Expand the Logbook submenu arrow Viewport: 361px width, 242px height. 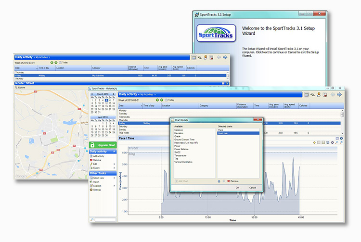coord(114,186)
